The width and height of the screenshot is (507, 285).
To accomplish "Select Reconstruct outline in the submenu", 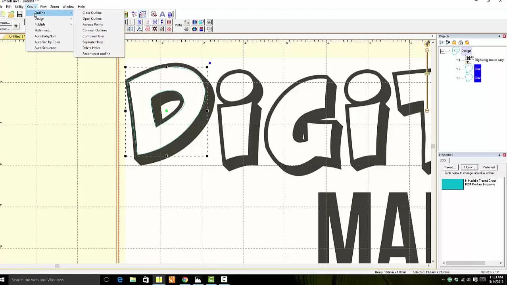I will click(x=96, y=54).
